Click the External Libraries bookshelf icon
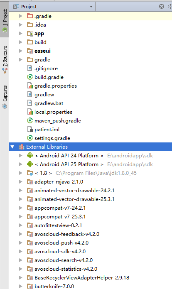The width and height of the screenshot is (172, 289). click(21, 147)
